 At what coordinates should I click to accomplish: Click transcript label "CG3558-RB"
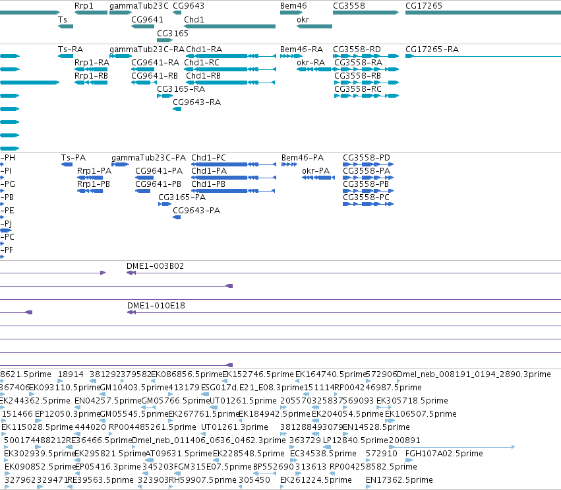(x=357, y=76)
